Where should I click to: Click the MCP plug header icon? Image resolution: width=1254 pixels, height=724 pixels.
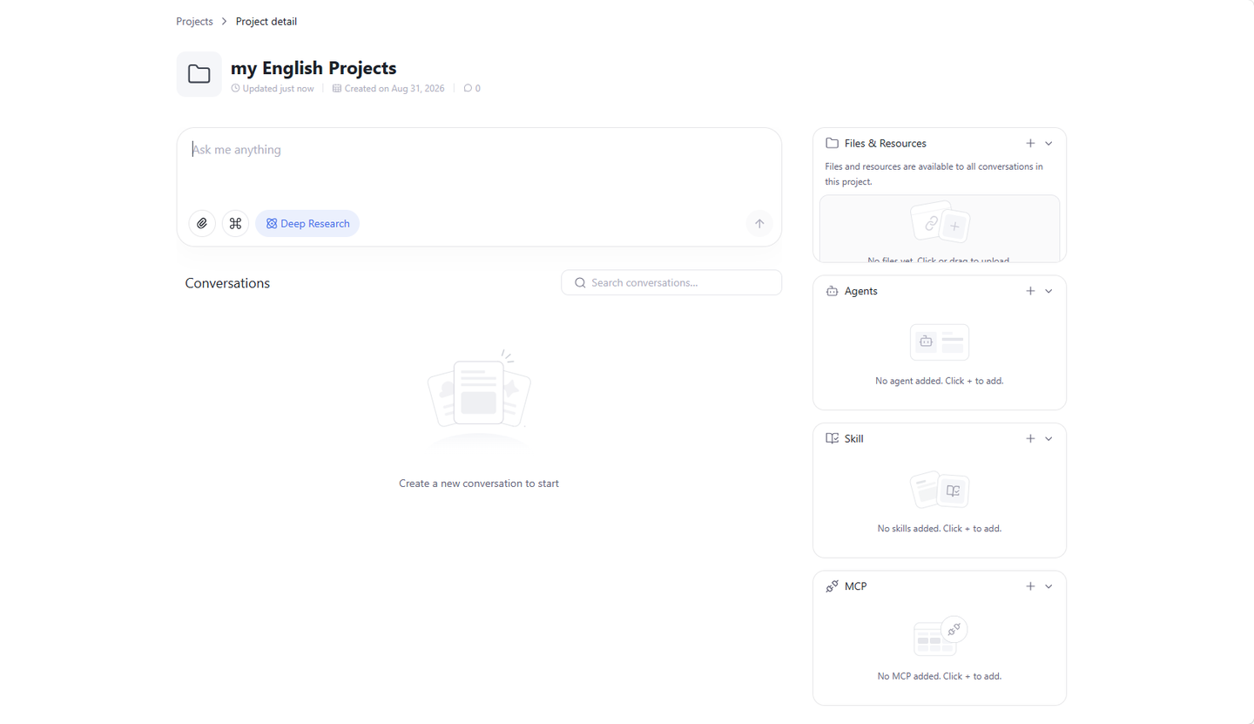[832, 586]
